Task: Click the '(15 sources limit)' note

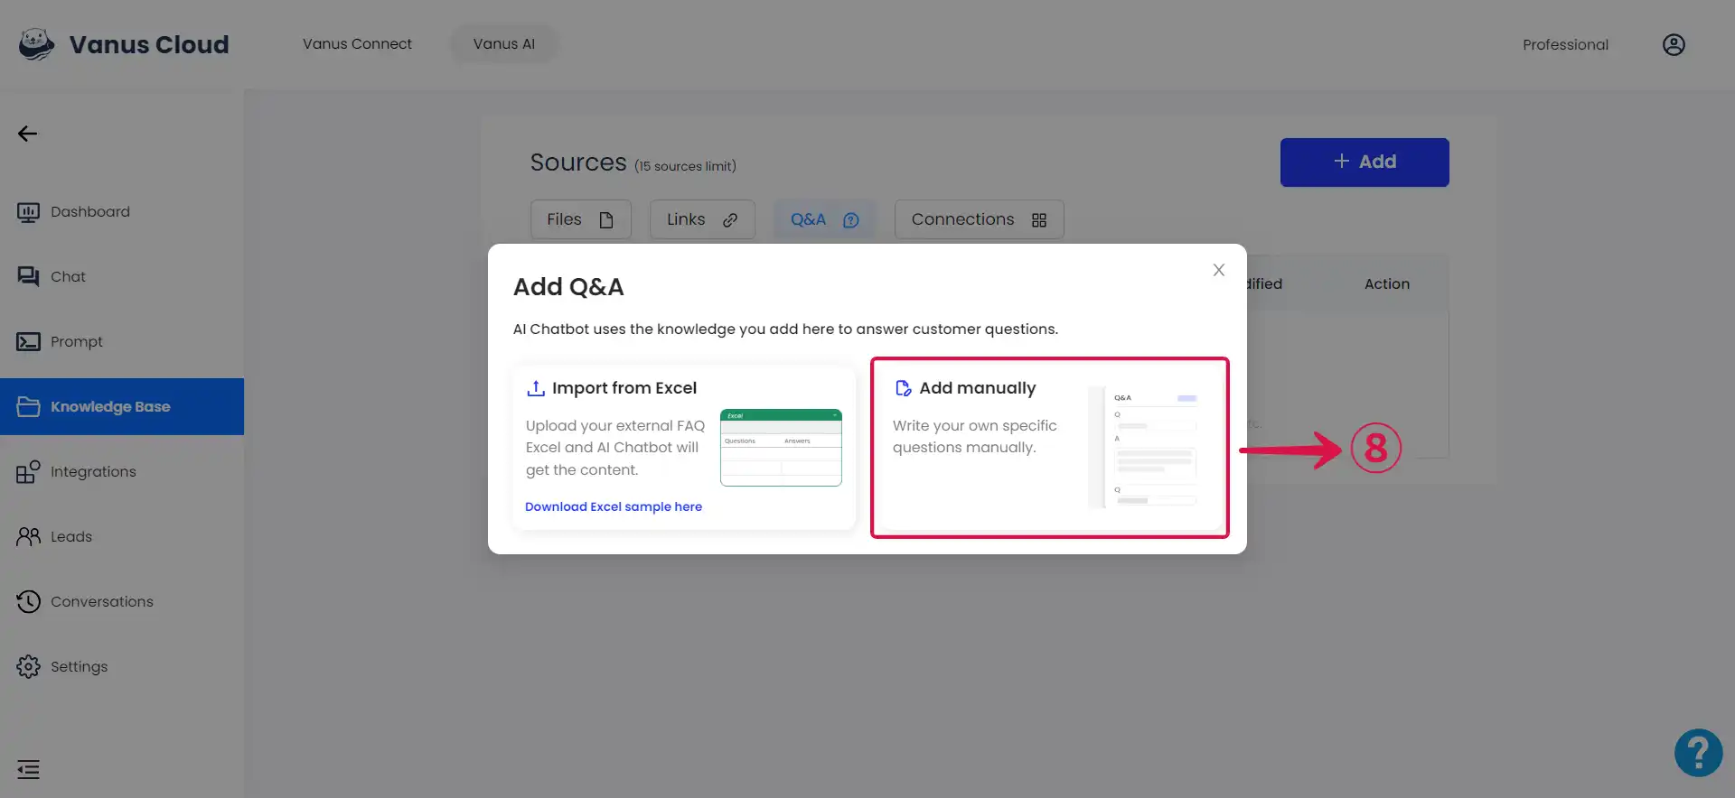Action: click(x=685, y=166)
